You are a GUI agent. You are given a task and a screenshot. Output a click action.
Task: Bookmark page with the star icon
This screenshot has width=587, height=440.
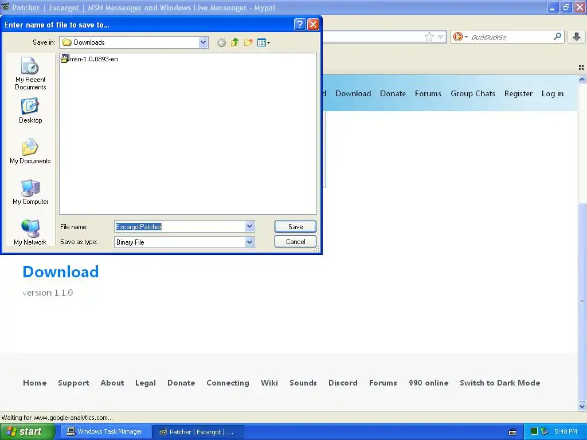(x=429, y=37)
